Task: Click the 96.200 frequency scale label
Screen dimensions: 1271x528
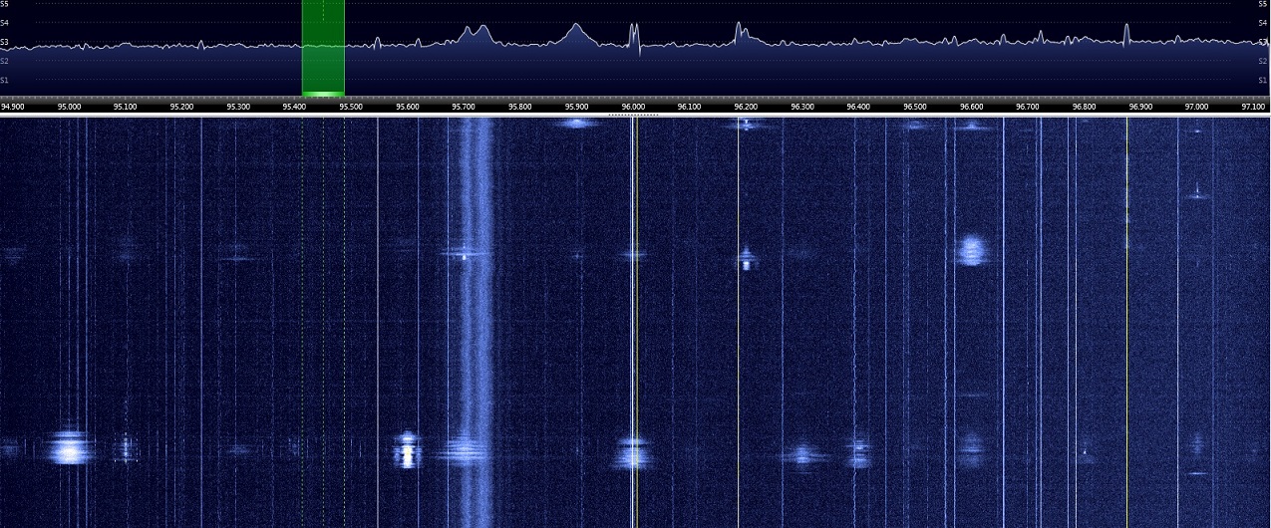Action: [x=746, y=106]
